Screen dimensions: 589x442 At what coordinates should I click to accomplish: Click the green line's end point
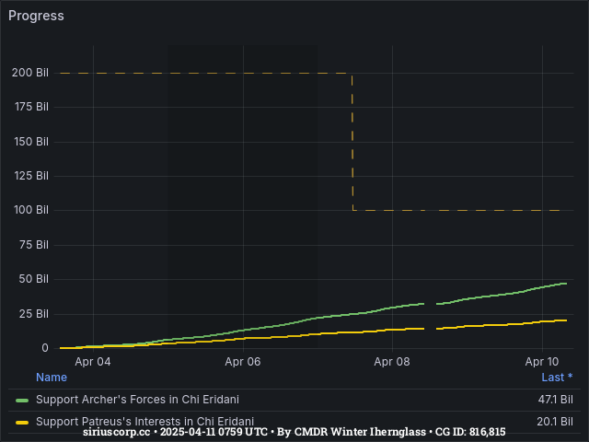pyautogui.click(x=566, y=284)
